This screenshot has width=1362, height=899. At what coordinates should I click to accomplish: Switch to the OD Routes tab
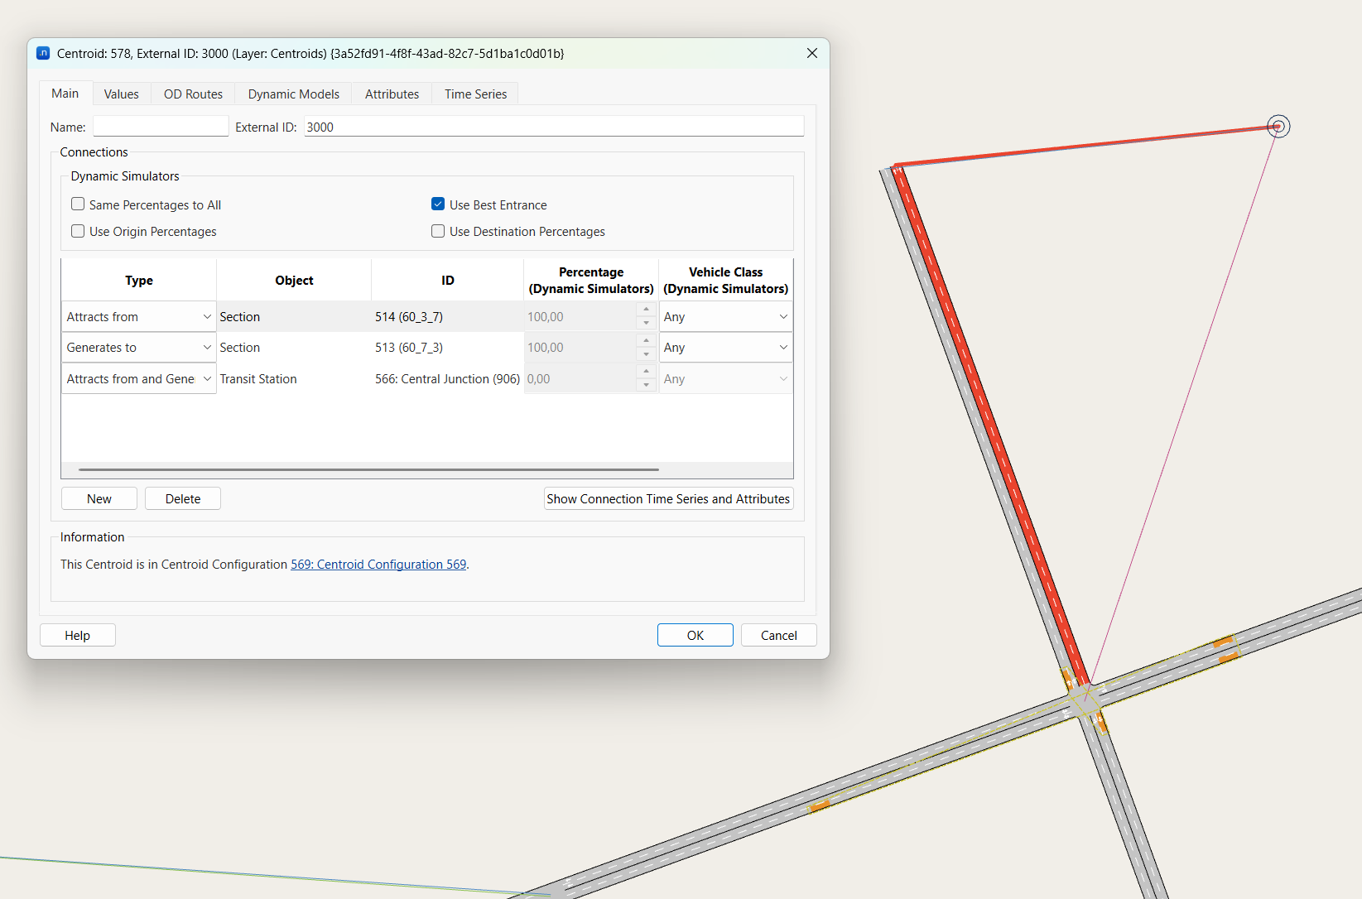pyautogui.click(x=193, y=94)
